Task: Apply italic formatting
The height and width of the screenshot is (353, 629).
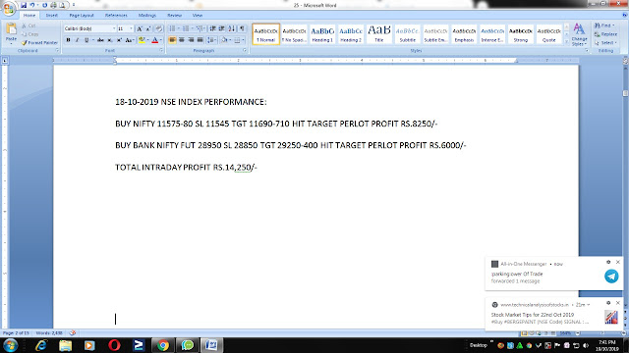Action: click(77, 40)
